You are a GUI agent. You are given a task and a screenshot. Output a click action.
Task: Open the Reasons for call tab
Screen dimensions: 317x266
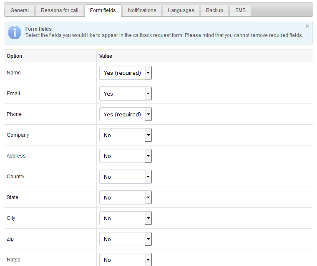click(60, 10)
